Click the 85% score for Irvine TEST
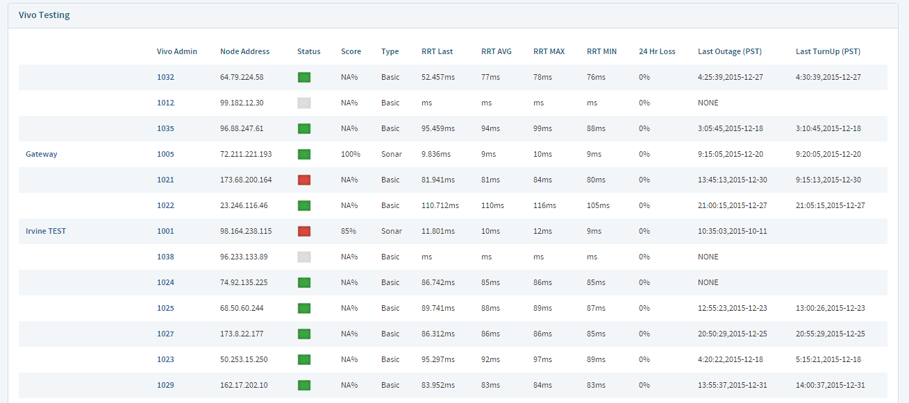The width and height of the screenshot is (909, 403). [x=349, y=231]
